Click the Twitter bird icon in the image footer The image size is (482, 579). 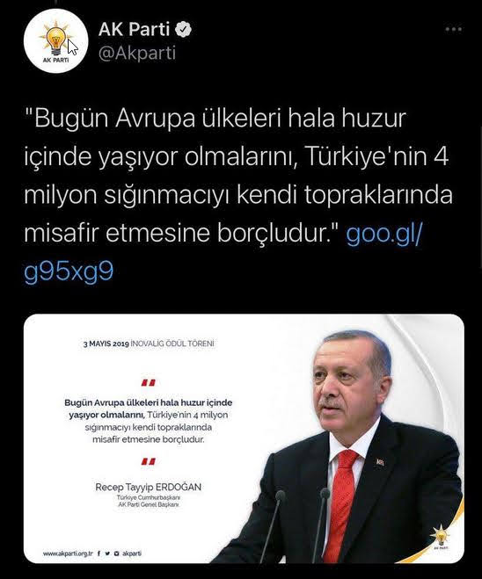click(107, 554)
